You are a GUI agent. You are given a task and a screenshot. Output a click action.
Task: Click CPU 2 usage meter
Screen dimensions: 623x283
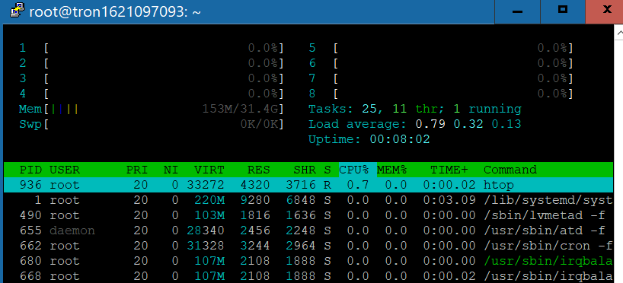tap(152, 63)
